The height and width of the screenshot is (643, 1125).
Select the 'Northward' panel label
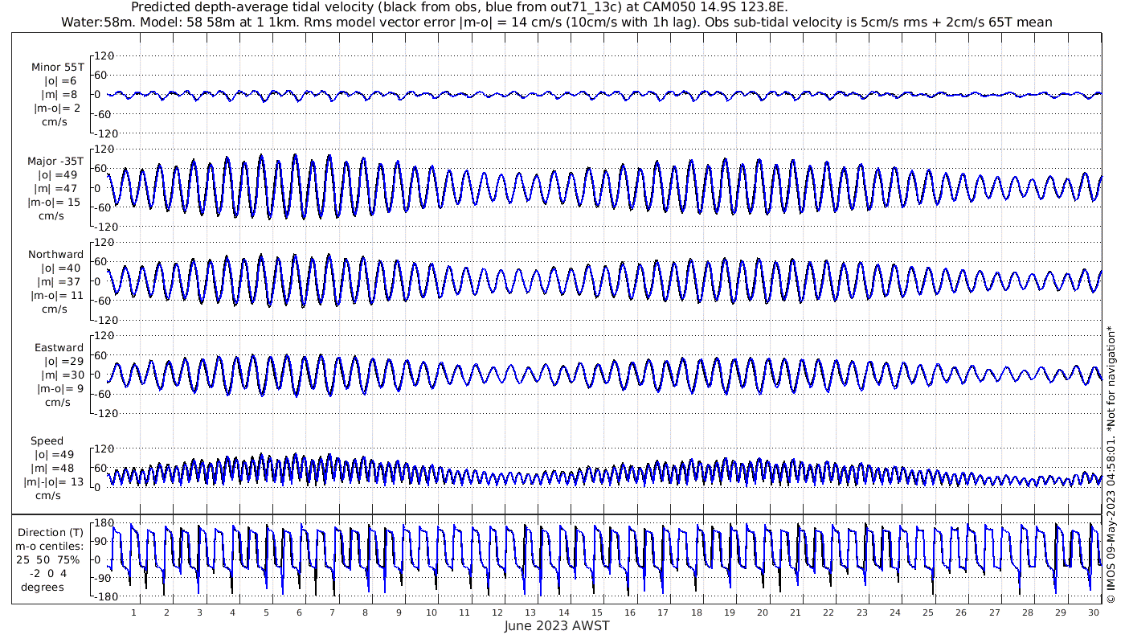coord(55,254)
